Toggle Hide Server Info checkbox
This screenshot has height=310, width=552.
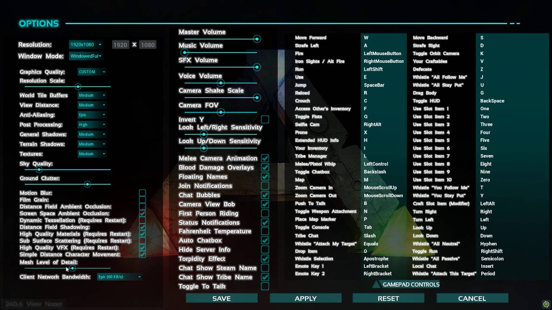pyautogui.click(x=265, y=250)
